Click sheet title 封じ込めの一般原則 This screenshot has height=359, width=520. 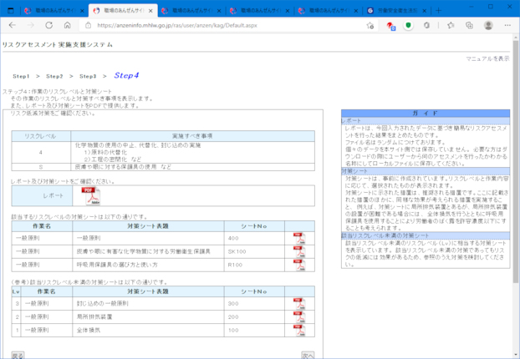[x=103, y=303]
